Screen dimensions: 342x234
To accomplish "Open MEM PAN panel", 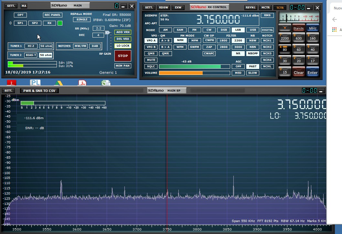I will (x=123, y=66).
